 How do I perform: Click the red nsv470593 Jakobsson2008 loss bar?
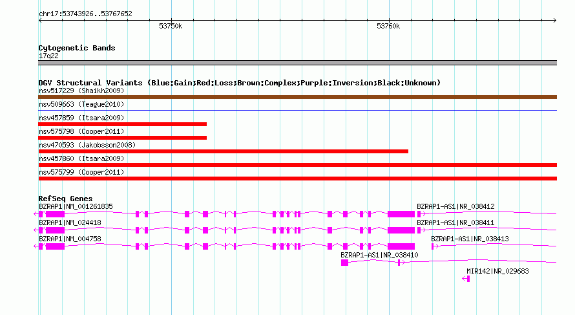(224, 151)
